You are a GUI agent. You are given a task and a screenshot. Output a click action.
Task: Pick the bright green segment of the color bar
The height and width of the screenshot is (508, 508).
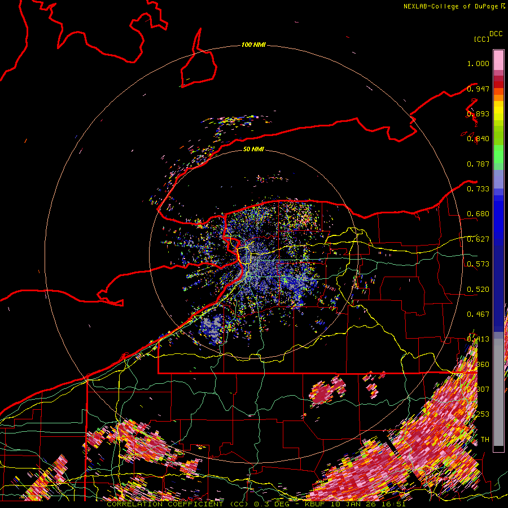(498, 154)
